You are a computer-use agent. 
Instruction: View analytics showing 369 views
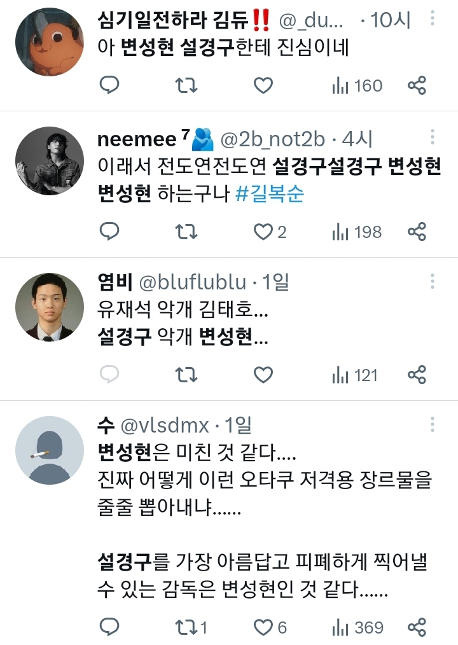[x=357, y=627]
